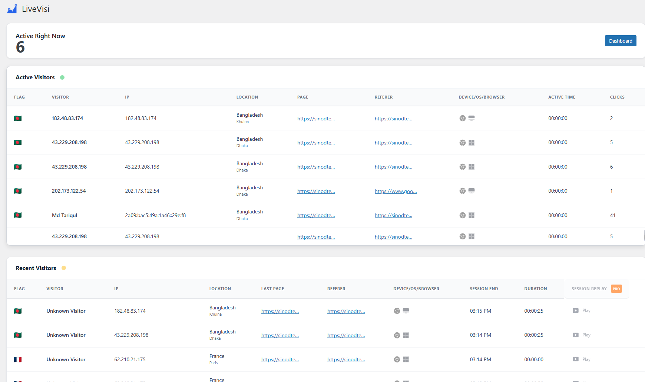Click the PRO badge beside Session Replay
The height and width of the screenshot is (382, 645).
[x=616, y=289]
